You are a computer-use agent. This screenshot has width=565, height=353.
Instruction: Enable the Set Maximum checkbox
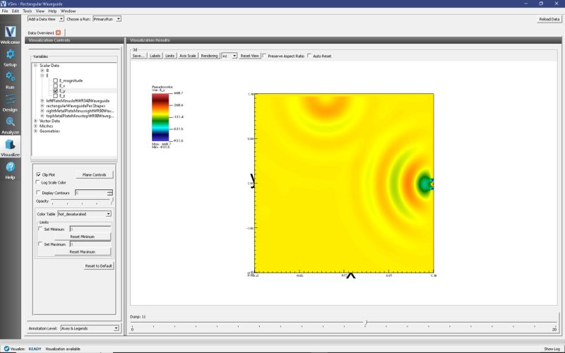point(40,244)
